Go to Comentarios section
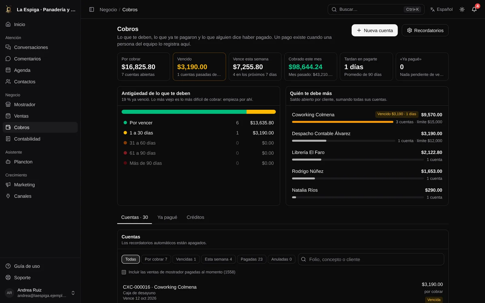The width and height of the screenshot is (485, 303). (40, 59)
